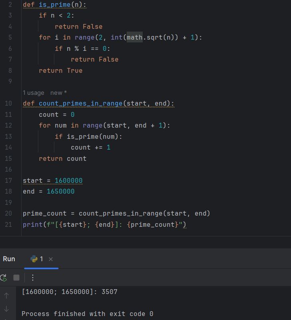Close run tab '1' with its X

click(51, 259)
